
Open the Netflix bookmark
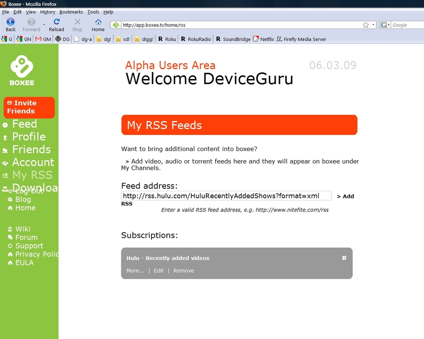click(x=264, y=39)
